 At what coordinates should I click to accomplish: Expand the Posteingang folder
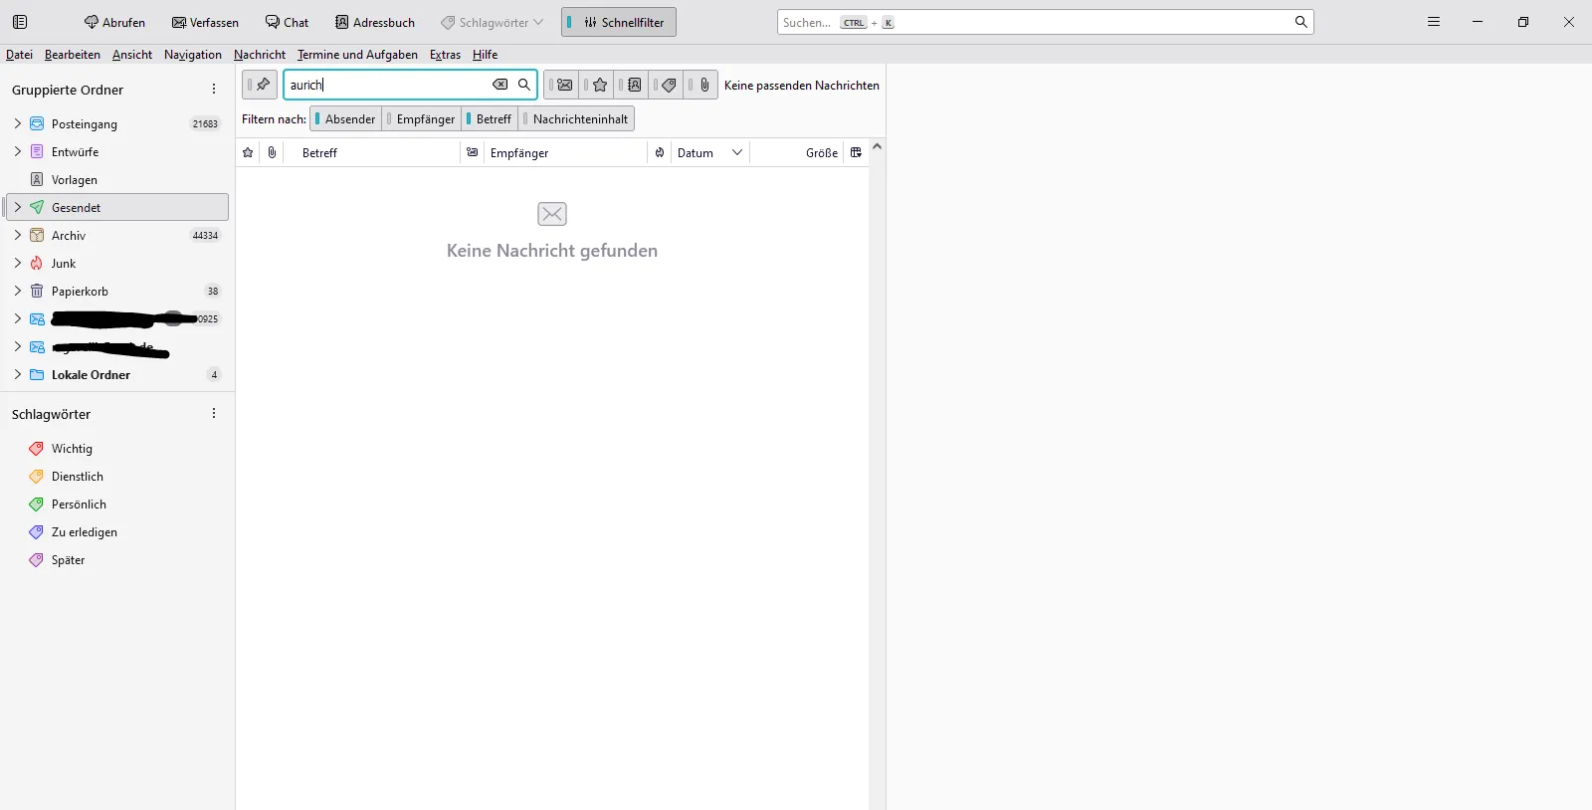point(17,124)
